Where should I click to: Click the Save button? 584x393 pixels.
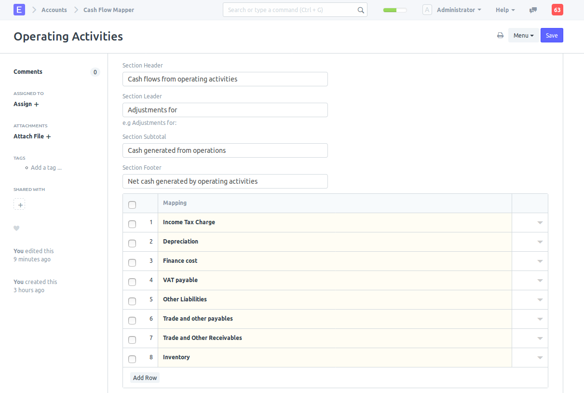point(552,36)
